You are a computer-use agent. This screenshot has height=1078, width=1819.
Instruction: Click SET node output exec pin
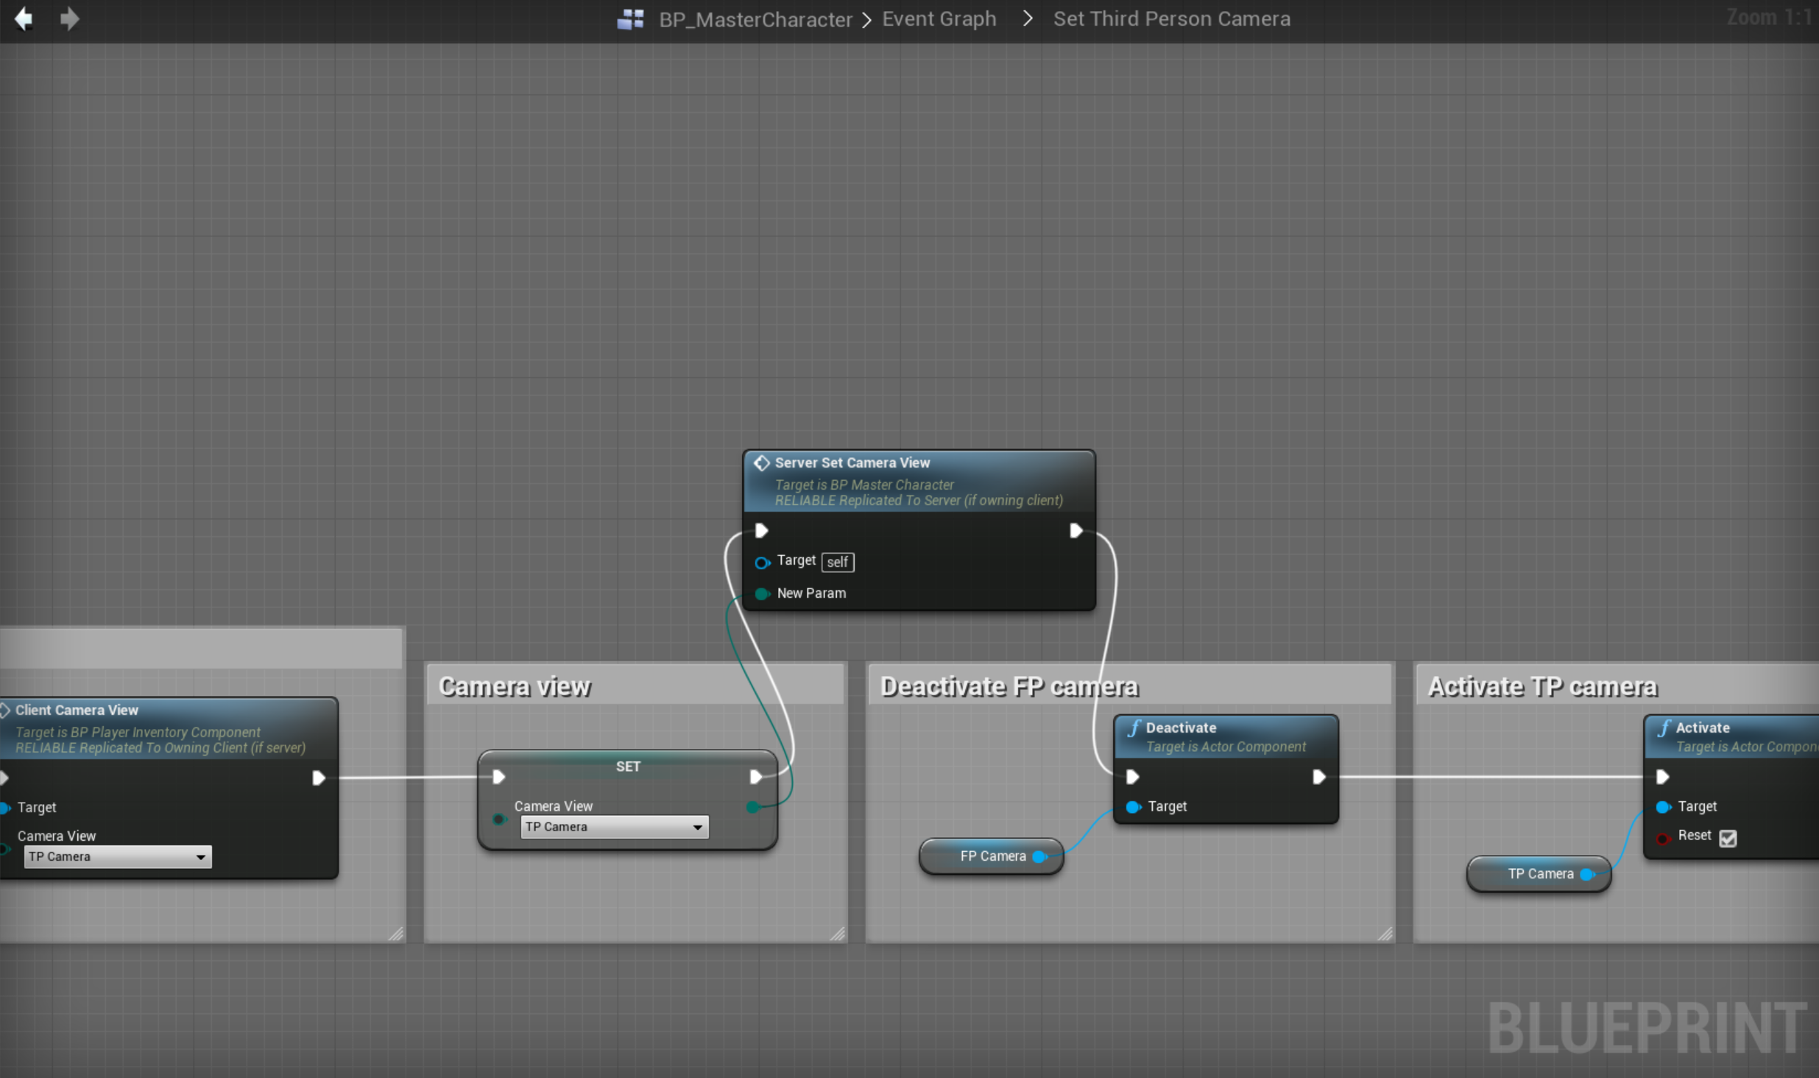point(755,777)
